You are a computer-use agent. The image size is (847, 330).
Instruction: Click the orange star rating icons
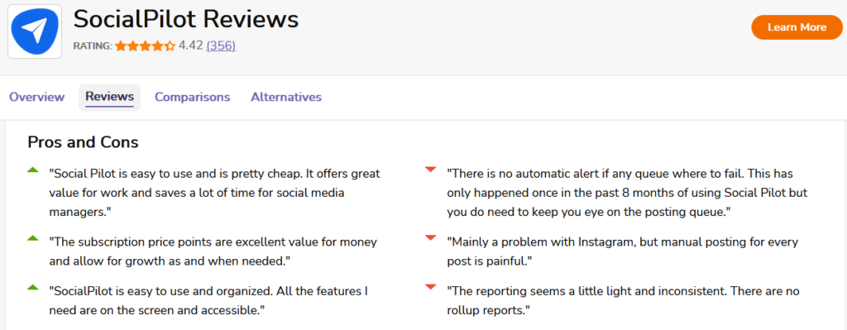pos(145,46)
